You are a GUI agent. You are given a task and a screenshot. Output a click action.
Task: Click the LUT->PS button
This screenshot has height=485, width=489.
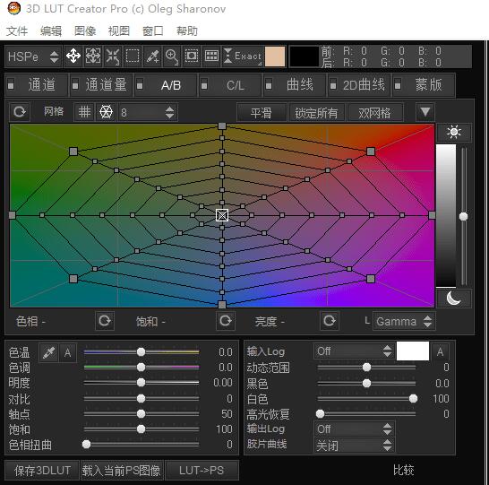[202, 471]
